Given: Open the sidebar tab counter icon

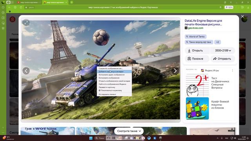Looking at the screenshot, I should tap(3, 18).
